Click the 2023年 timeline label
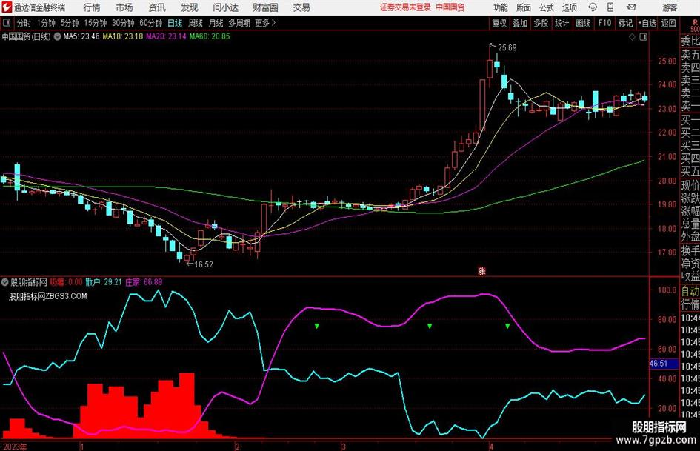The width and height of the screenshot is (700, 451). (x=15, y=447)
